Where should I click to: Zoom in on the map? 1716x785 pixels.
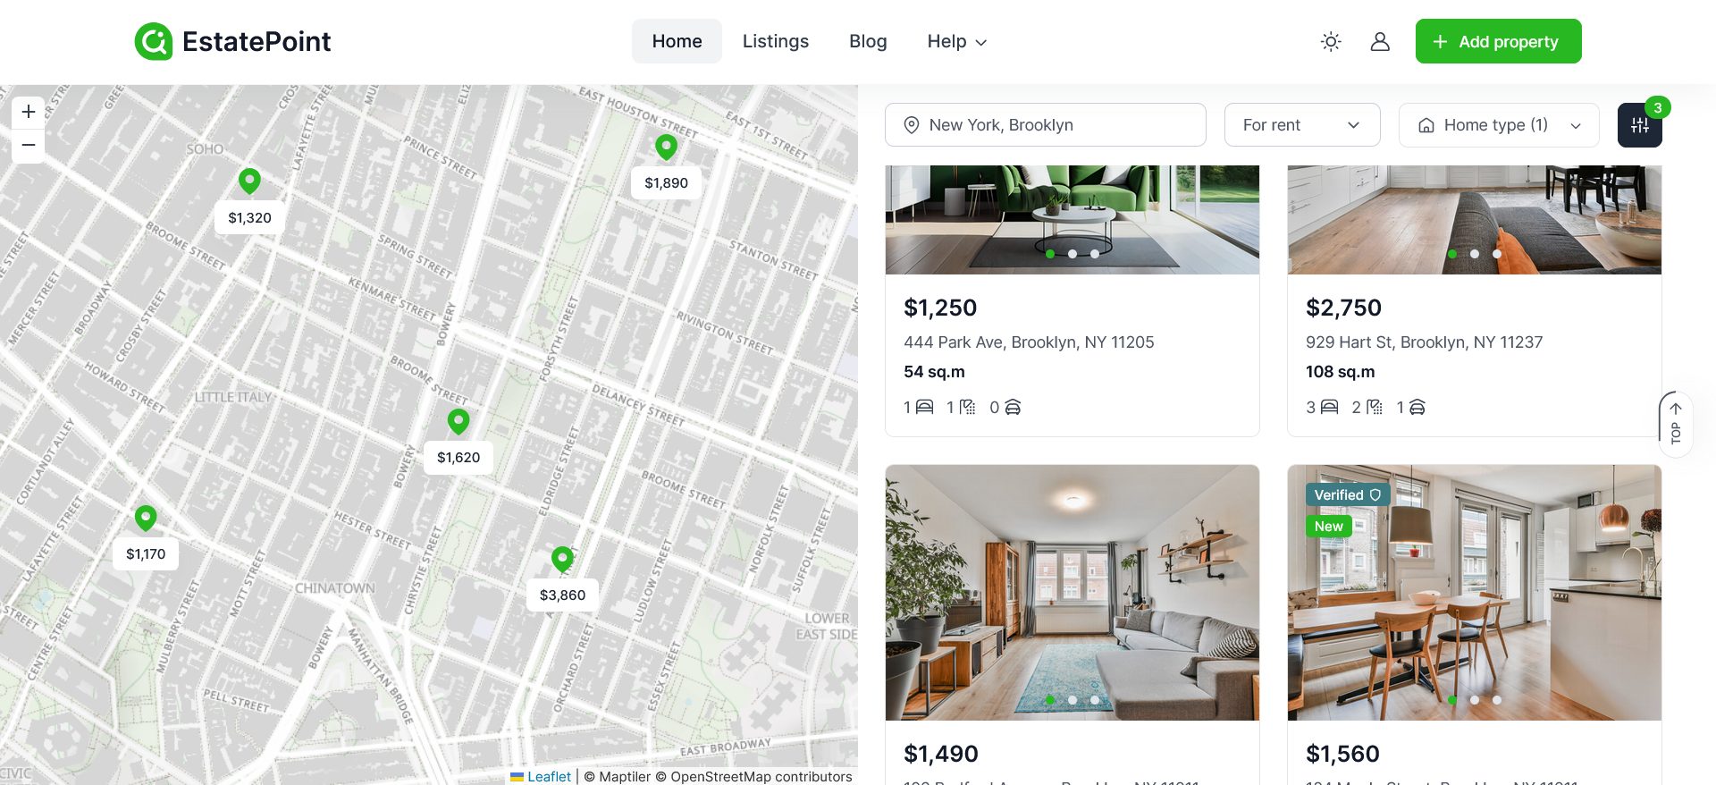pyautogui.click(x=29, y=112)
